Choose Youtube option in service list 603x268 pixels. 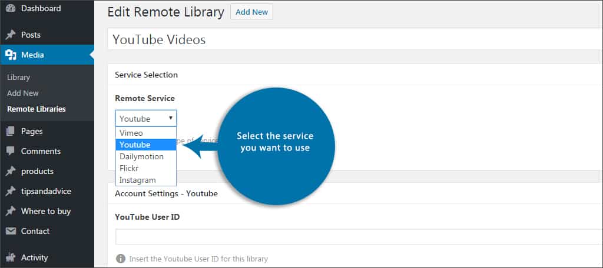pos(146,145)
